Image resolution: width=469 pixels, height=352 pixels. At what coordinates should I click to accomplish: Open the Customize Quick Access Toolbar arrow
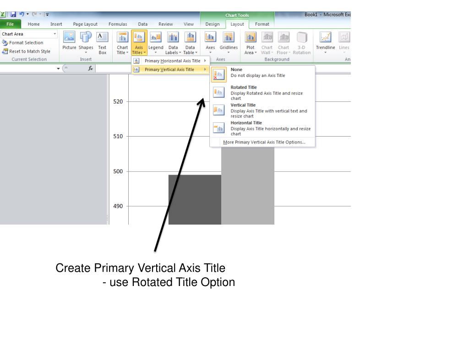(47, 14)
